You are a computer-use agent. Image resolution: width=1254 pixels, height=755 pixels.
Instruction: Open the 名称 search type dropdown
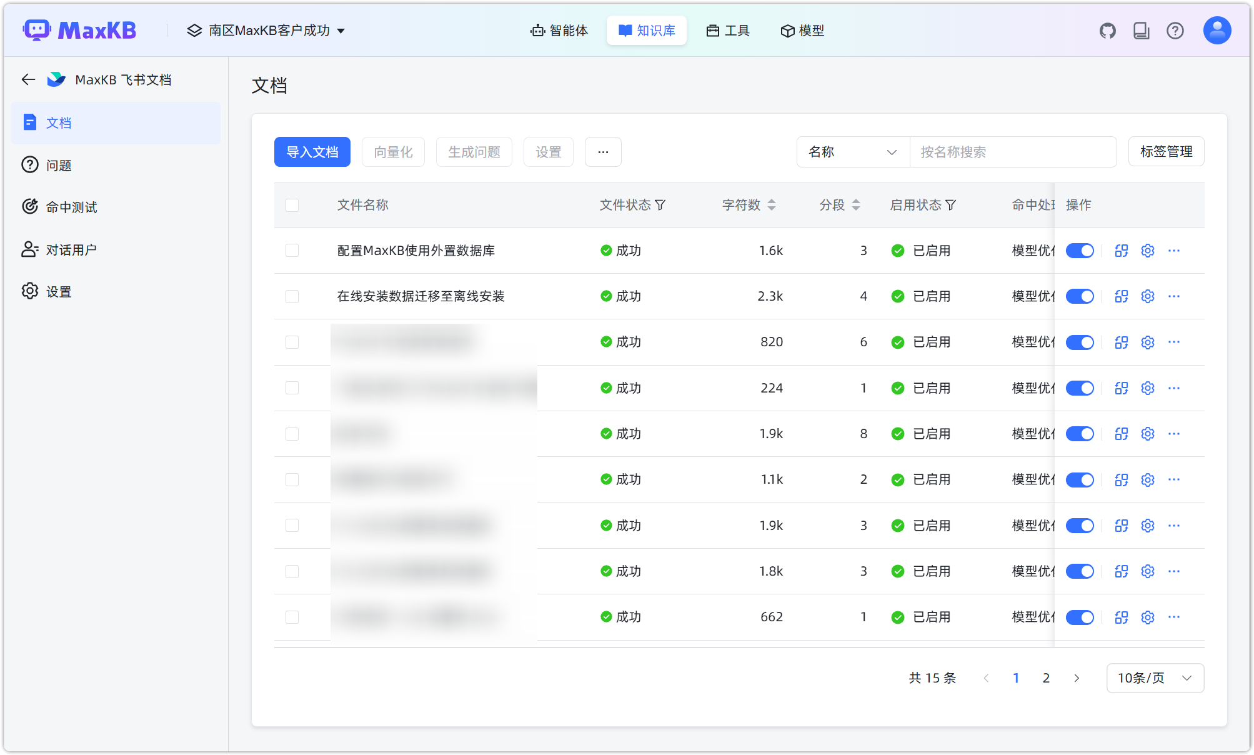click(852, 152)
